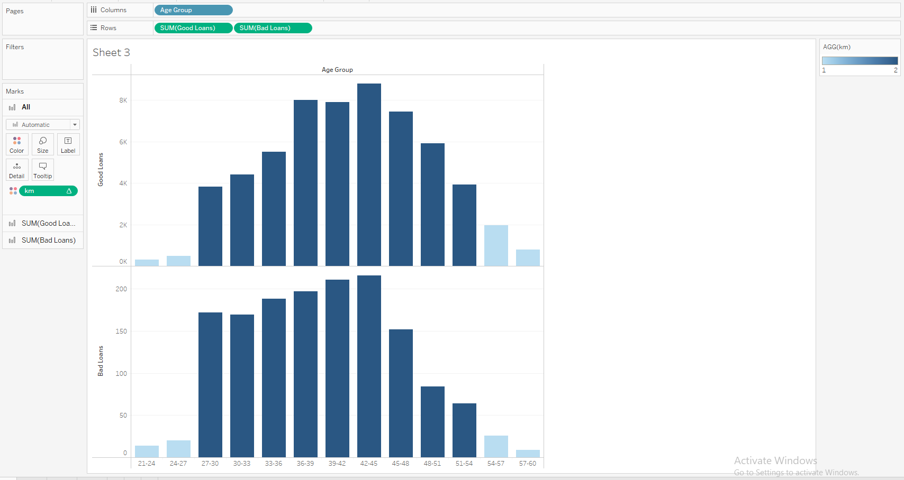This screenshot has height=480, width=904.
Task: Click the Rows shelf icon
Action: [x=94, y=28]
